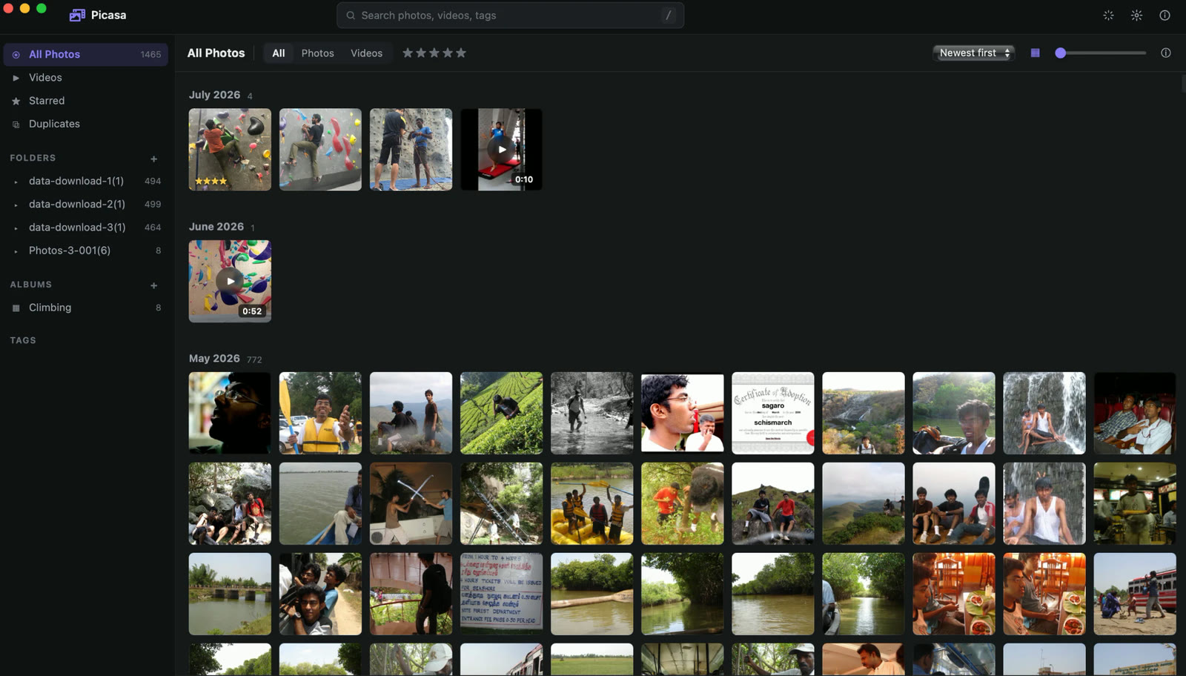Click the spinner refresh icon in the top bar

coord(1108,16)
